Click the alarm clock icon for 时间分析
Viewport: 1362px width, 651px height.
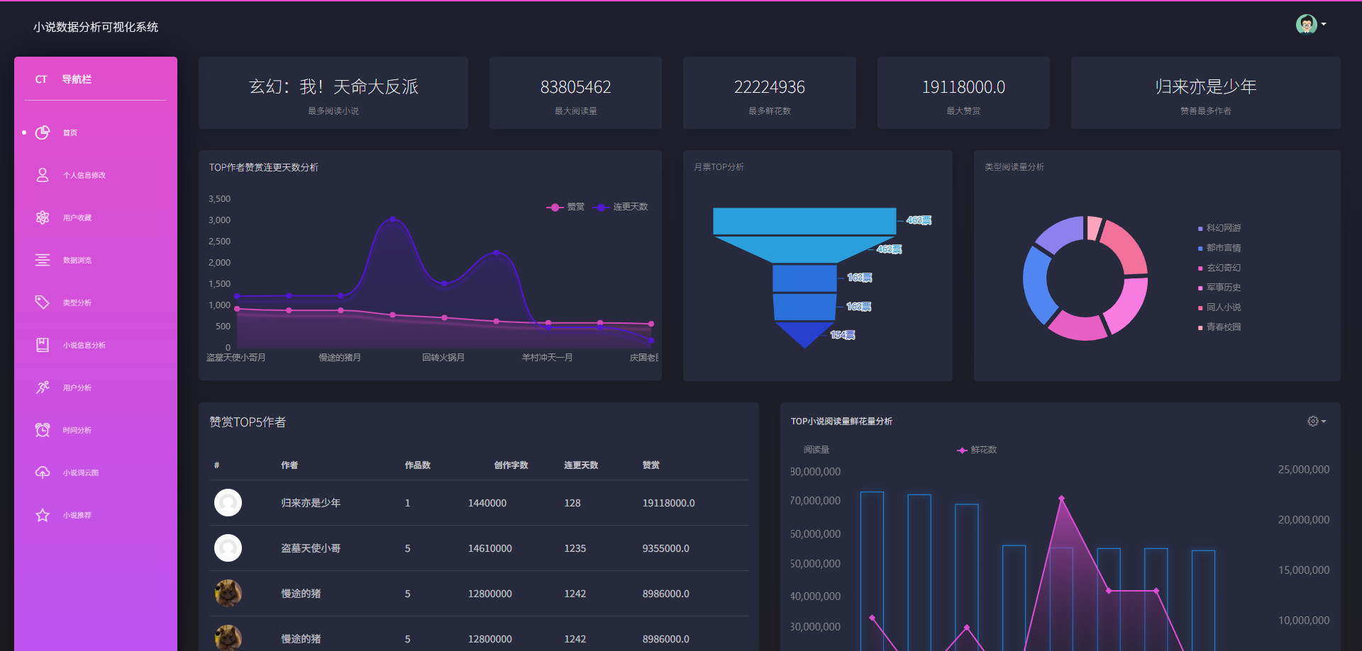[x=43, y=430]
